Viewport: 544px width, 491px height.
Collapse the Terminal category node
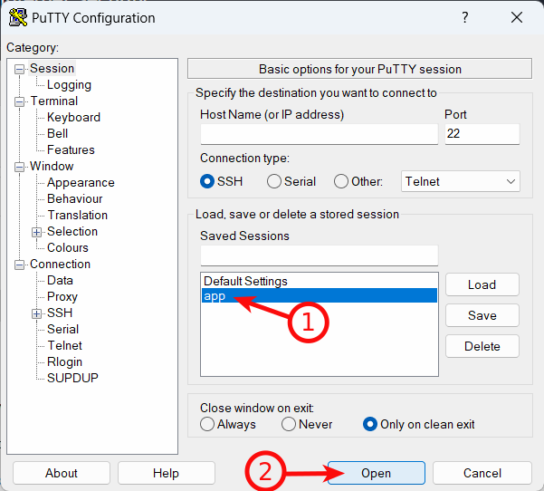[x=19, y=101]
